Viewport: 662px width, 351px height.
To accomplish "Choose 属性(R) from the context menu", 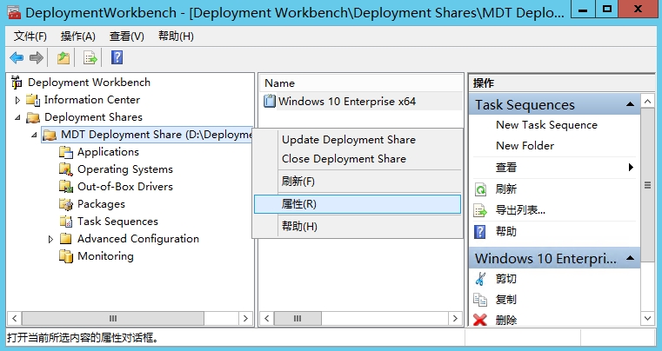I will (358, 204).
